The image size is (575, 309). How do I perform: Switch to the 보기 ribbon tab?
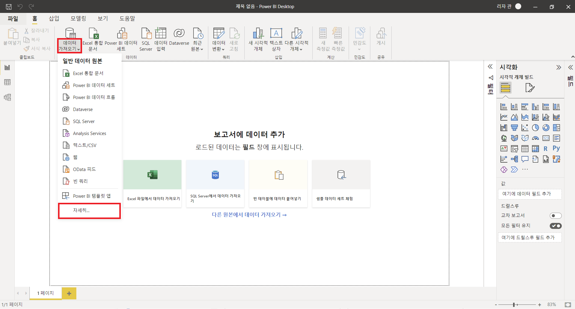point(103,19)
